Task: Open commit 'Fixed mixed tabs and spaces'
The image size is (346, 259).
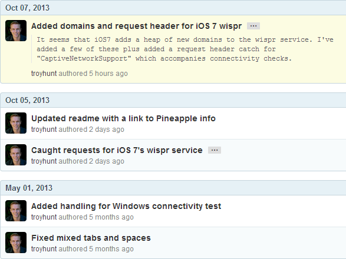Action: [91, 238]
